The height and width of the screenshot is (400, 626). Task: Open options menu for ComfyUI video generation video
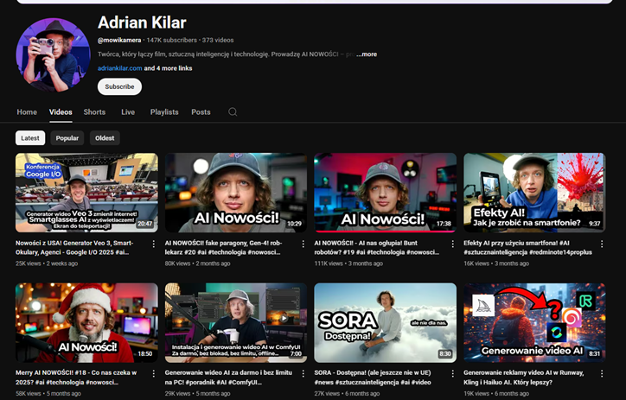(x=303, y=374)
